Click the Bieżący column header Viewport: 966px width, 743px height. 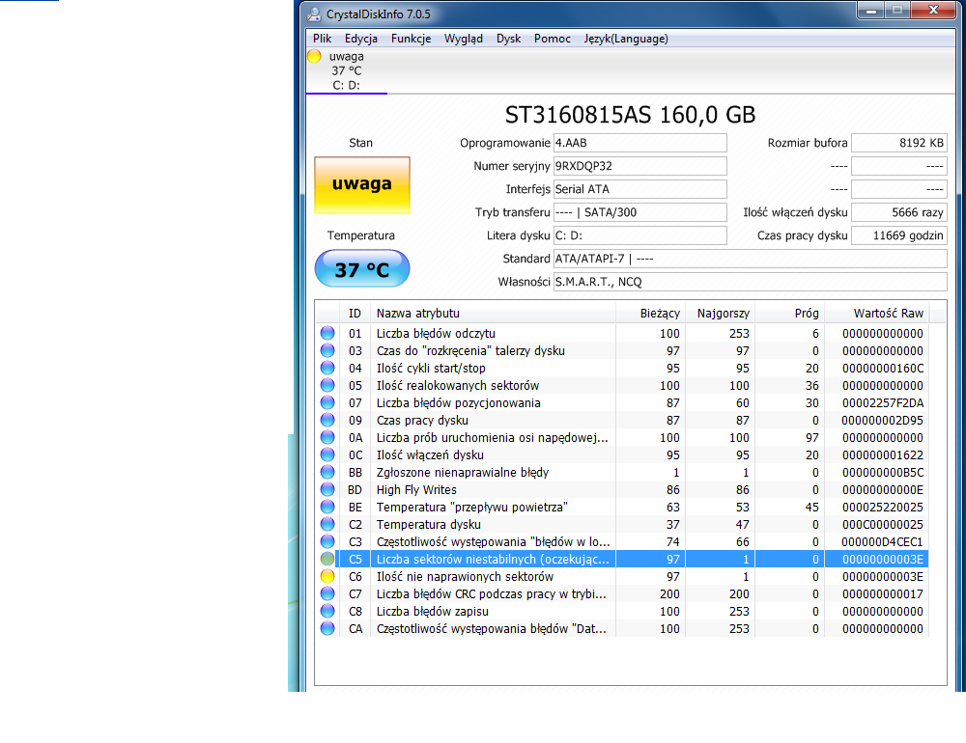(650, 314)
